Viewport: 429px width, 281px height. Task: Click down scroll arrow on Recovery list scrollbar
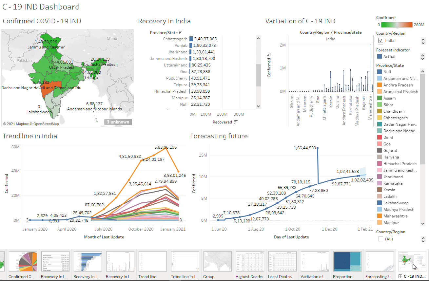tap(258, 106)
